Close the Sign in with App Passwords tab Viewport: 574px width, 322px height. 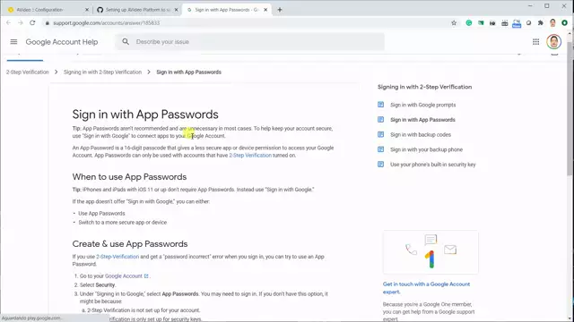[265, 10]
